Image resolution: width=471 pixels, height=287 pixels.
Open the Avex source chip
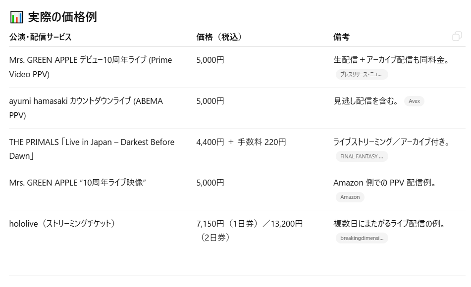tap(414, 101)
